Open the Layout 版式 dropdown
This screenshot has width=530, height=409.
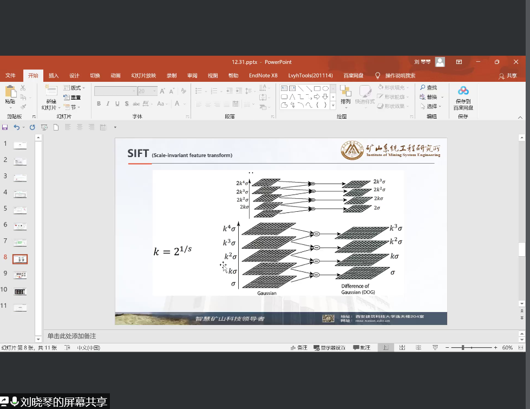pos(74,88)
